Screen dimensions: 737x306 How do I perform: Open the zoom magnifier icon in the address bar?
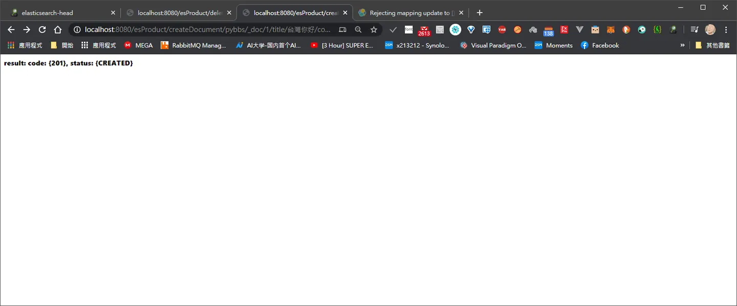pos(358,30)
